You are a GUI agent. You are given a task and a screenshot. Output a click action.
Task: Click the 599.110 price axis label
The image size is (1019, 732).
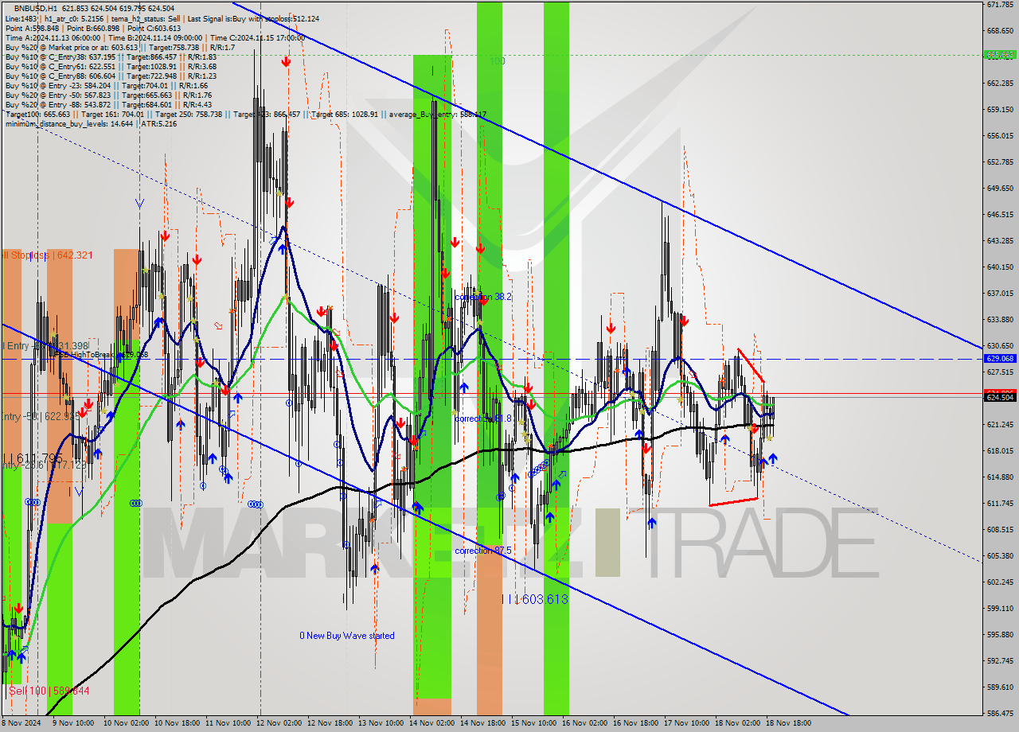click(x=1000, y=609)
